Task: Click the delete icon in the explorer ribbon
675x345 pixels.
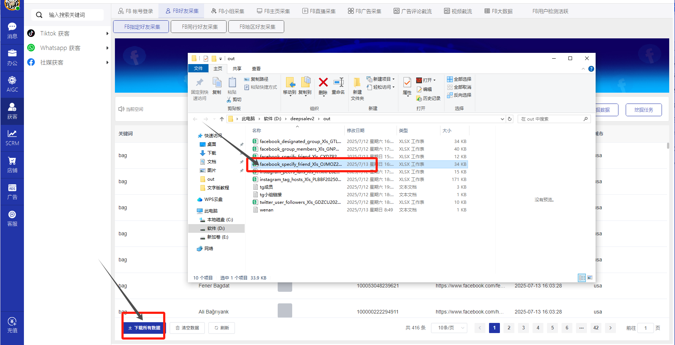Action: (323, 85)
